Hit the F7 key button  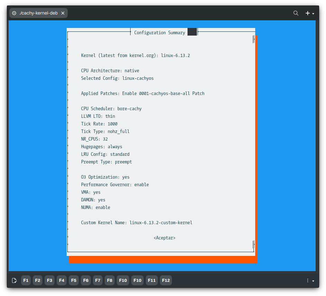click(98, 280)
